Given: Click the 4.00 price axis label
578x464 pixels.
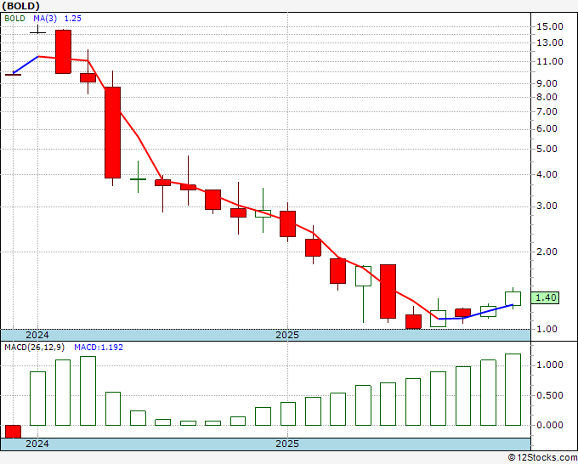Looking at the screenshot, I should [547, 175].
